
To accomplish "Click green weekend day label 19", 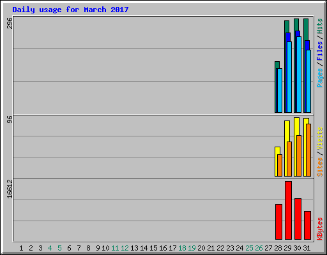I will point(192,248).
